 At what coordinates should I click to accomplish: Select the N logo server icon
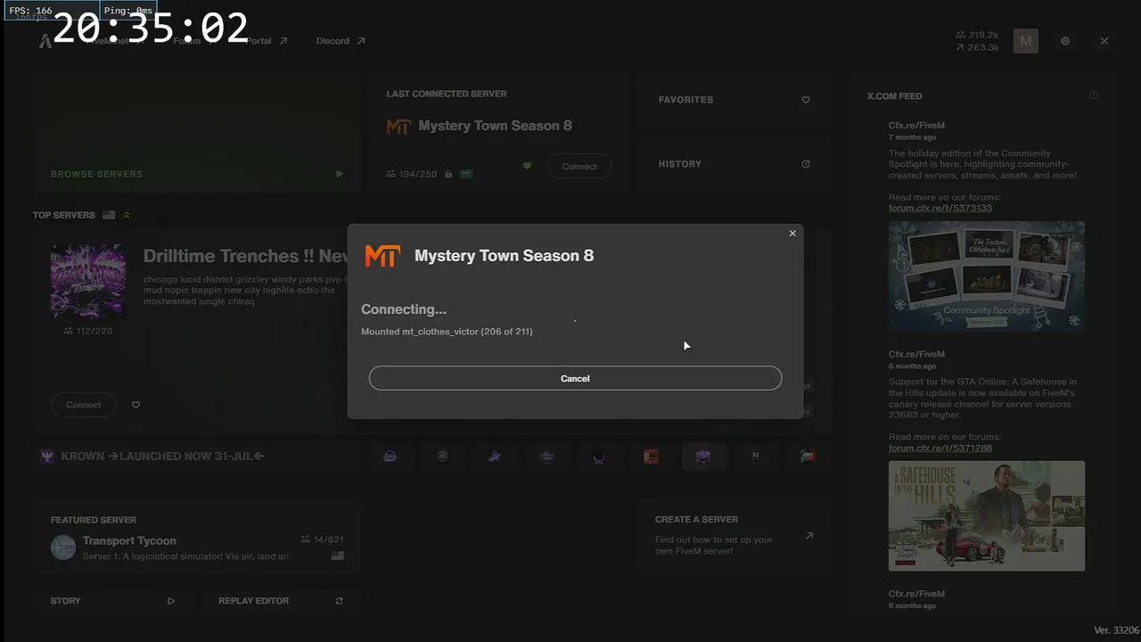[756, 457]
